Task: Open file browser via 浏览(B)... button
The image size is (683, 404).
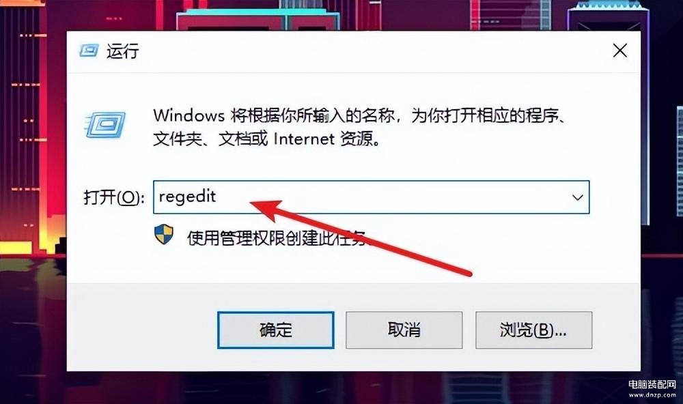Action: [533, 330]
